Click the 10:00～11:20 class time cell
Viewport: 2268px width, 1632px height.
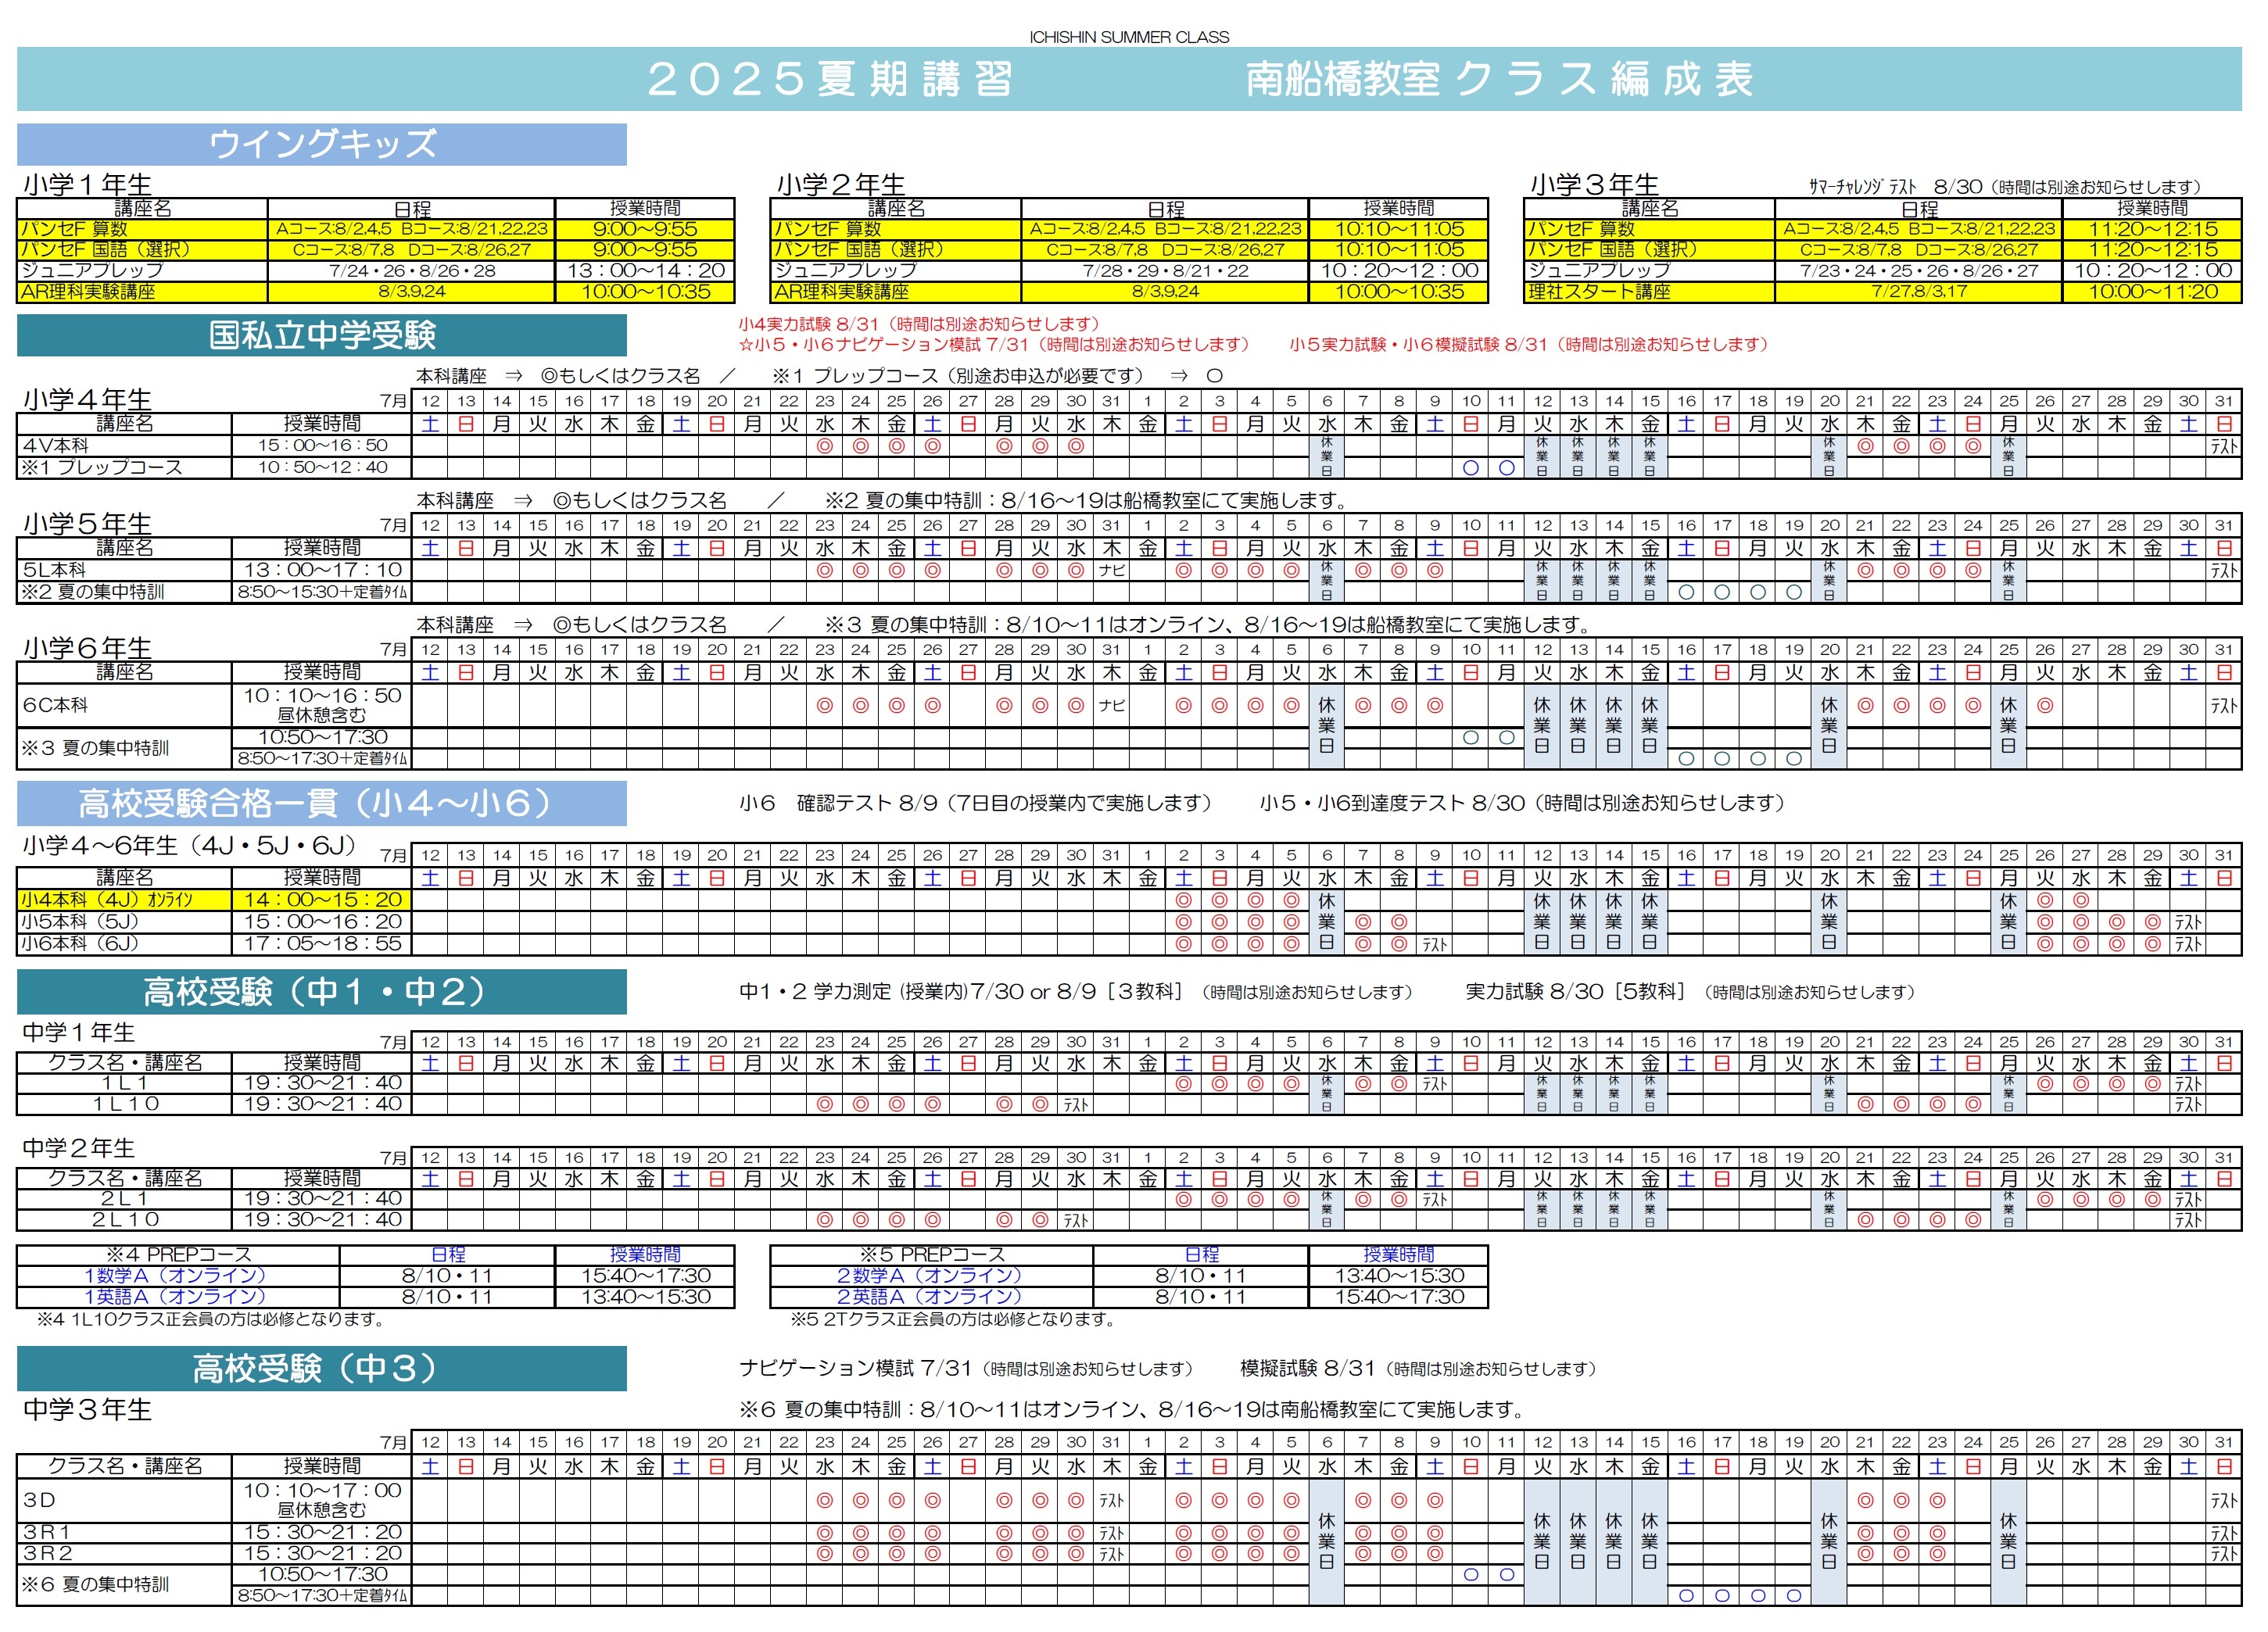coord(2152,292)
